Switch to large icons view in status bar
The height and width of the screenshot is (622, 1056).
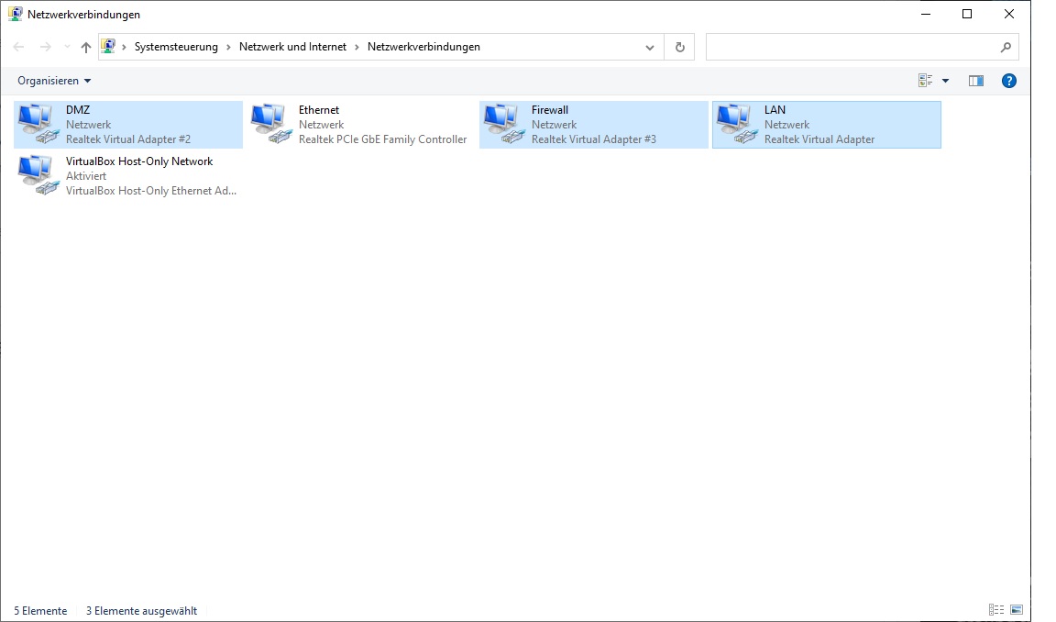(1017, 610)
